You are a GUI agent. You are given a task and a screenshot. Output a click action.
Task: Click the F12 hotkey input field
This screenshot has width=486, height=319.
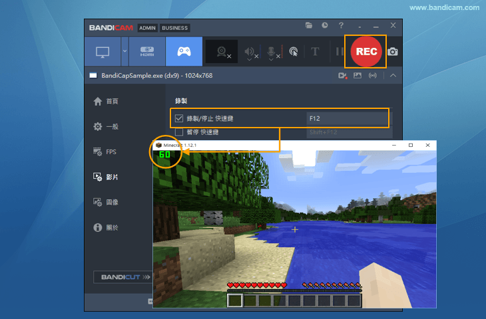[346, 119]
